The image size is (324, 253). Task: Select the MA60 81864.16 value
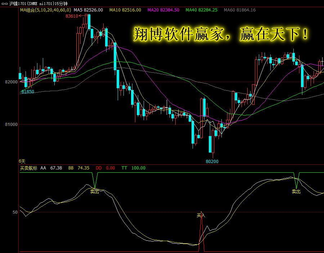pyautogui.click(x=240, y=10)
